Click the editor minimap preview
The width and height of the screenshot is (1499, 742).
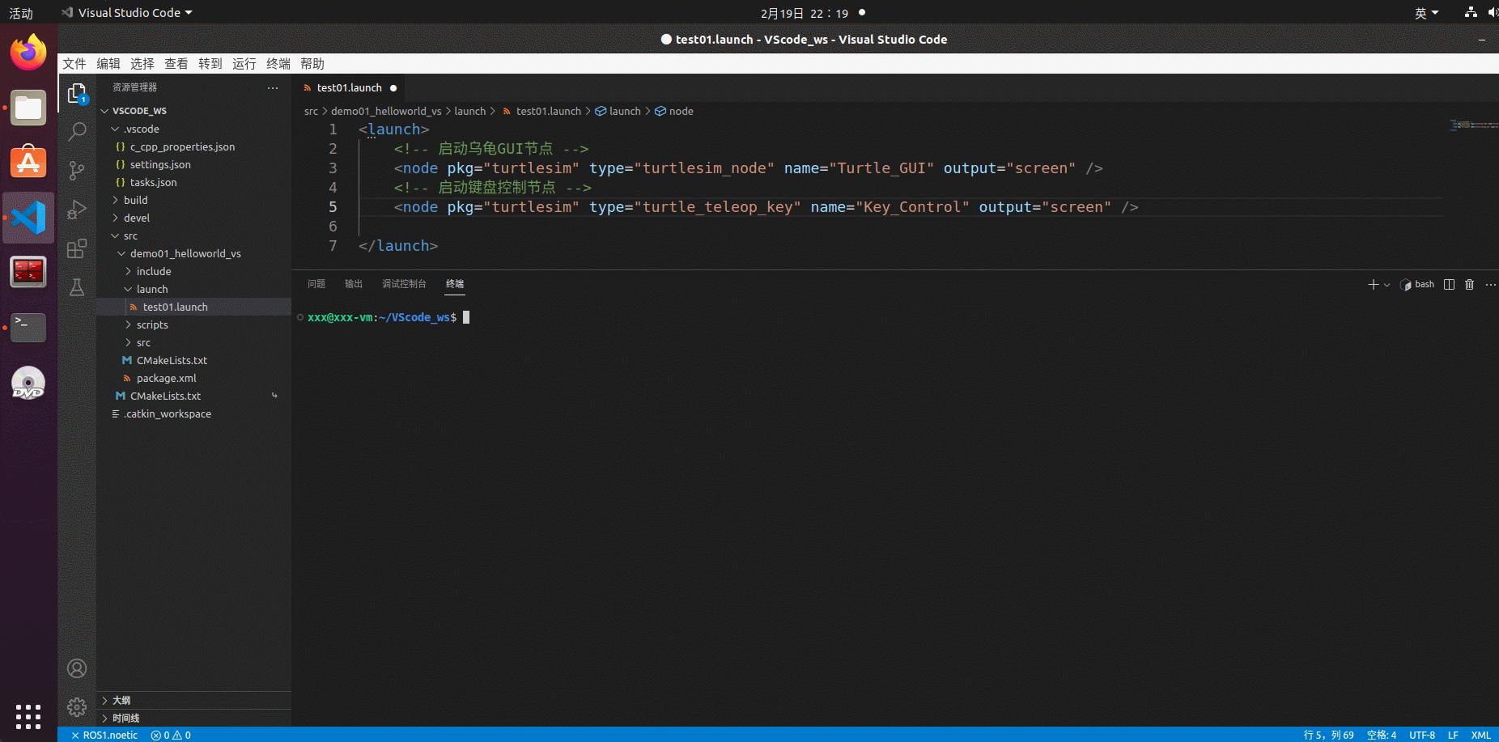click(x=1473, y=125)
